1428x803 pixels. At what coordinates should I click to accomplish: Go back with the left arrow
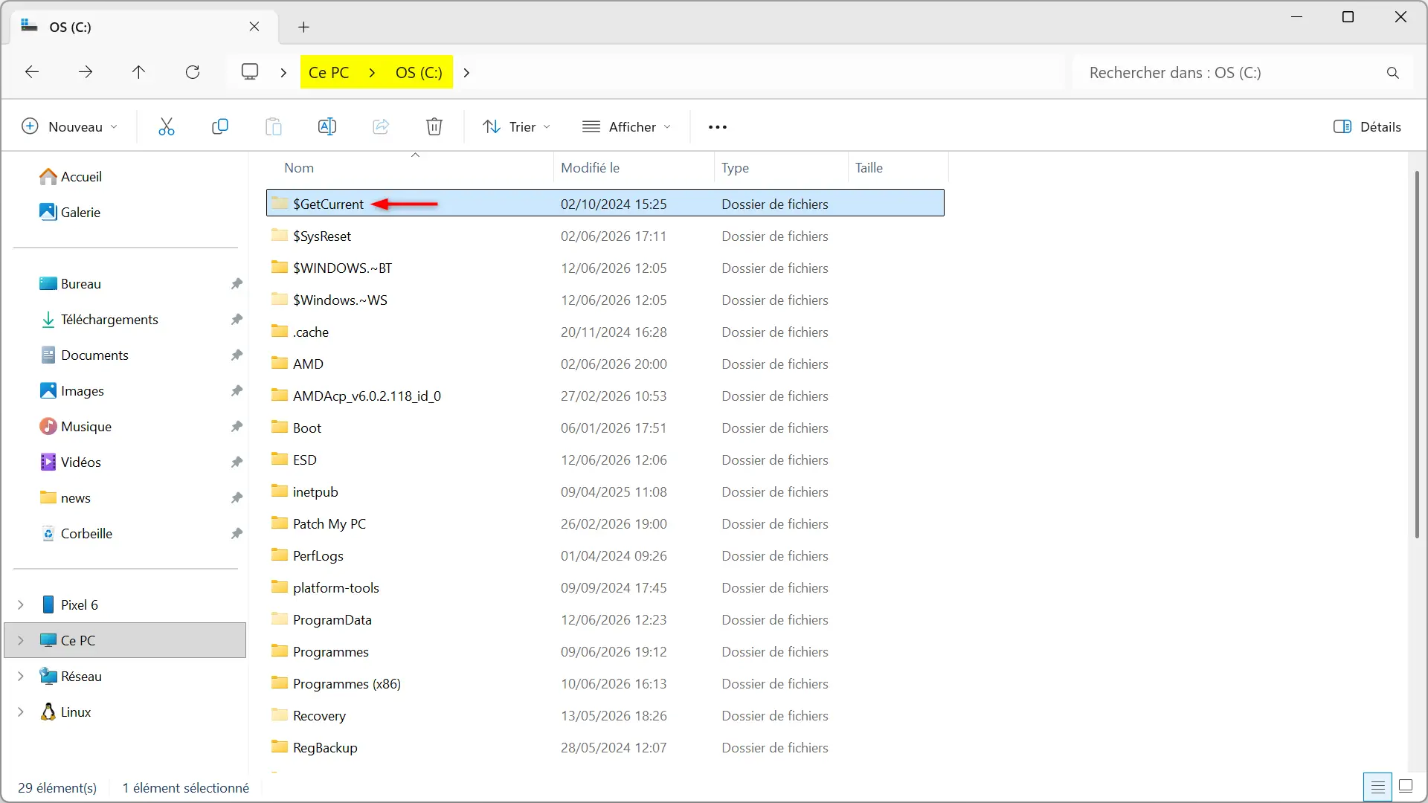pyautogui.click(x=32, y=72)
